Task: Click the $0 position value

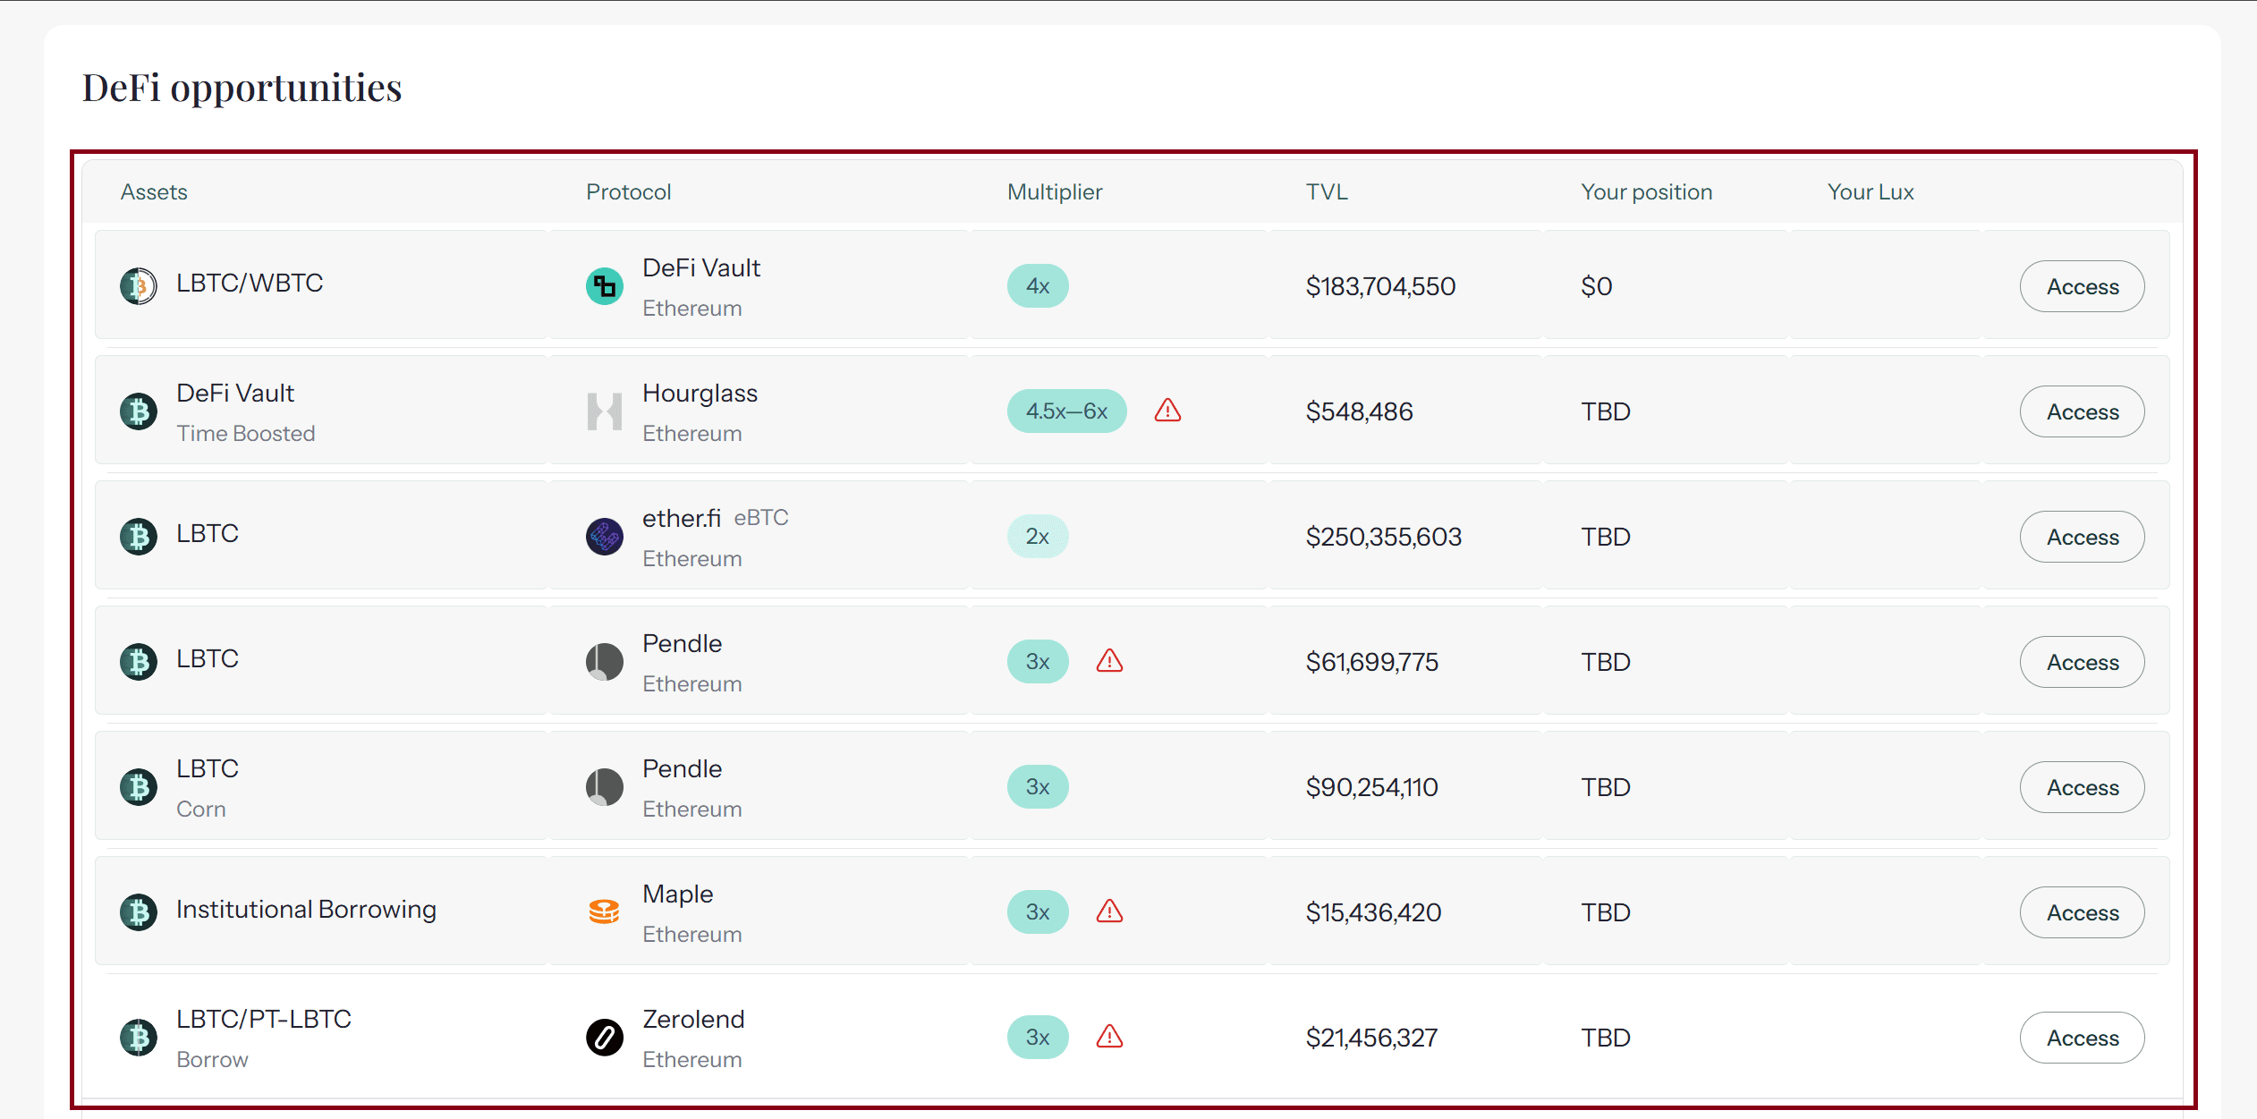Action: pos(1596,286)
